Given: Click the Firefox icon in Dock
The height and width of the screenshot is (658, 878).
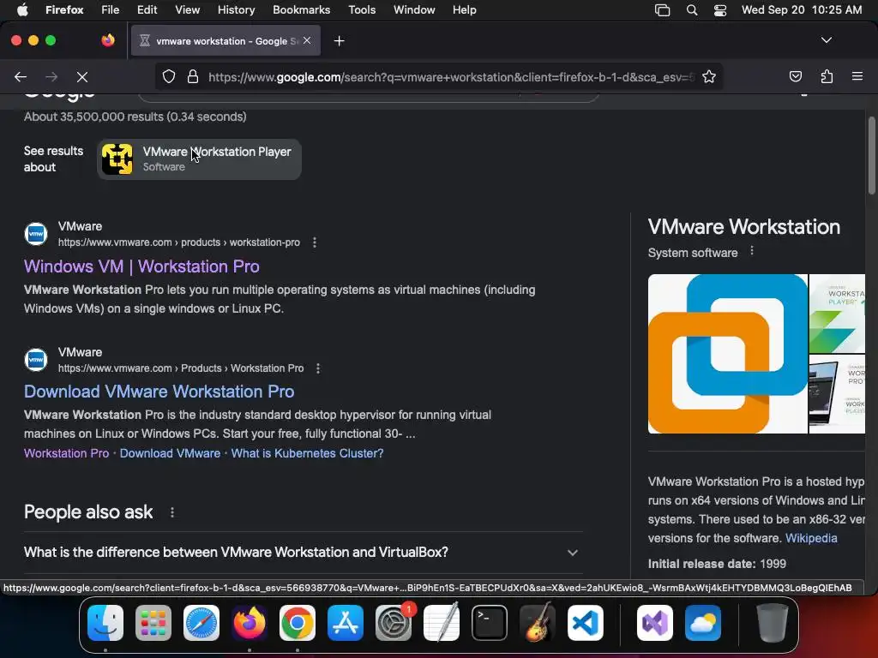Looking at the screenshot, I should [250, 623].
